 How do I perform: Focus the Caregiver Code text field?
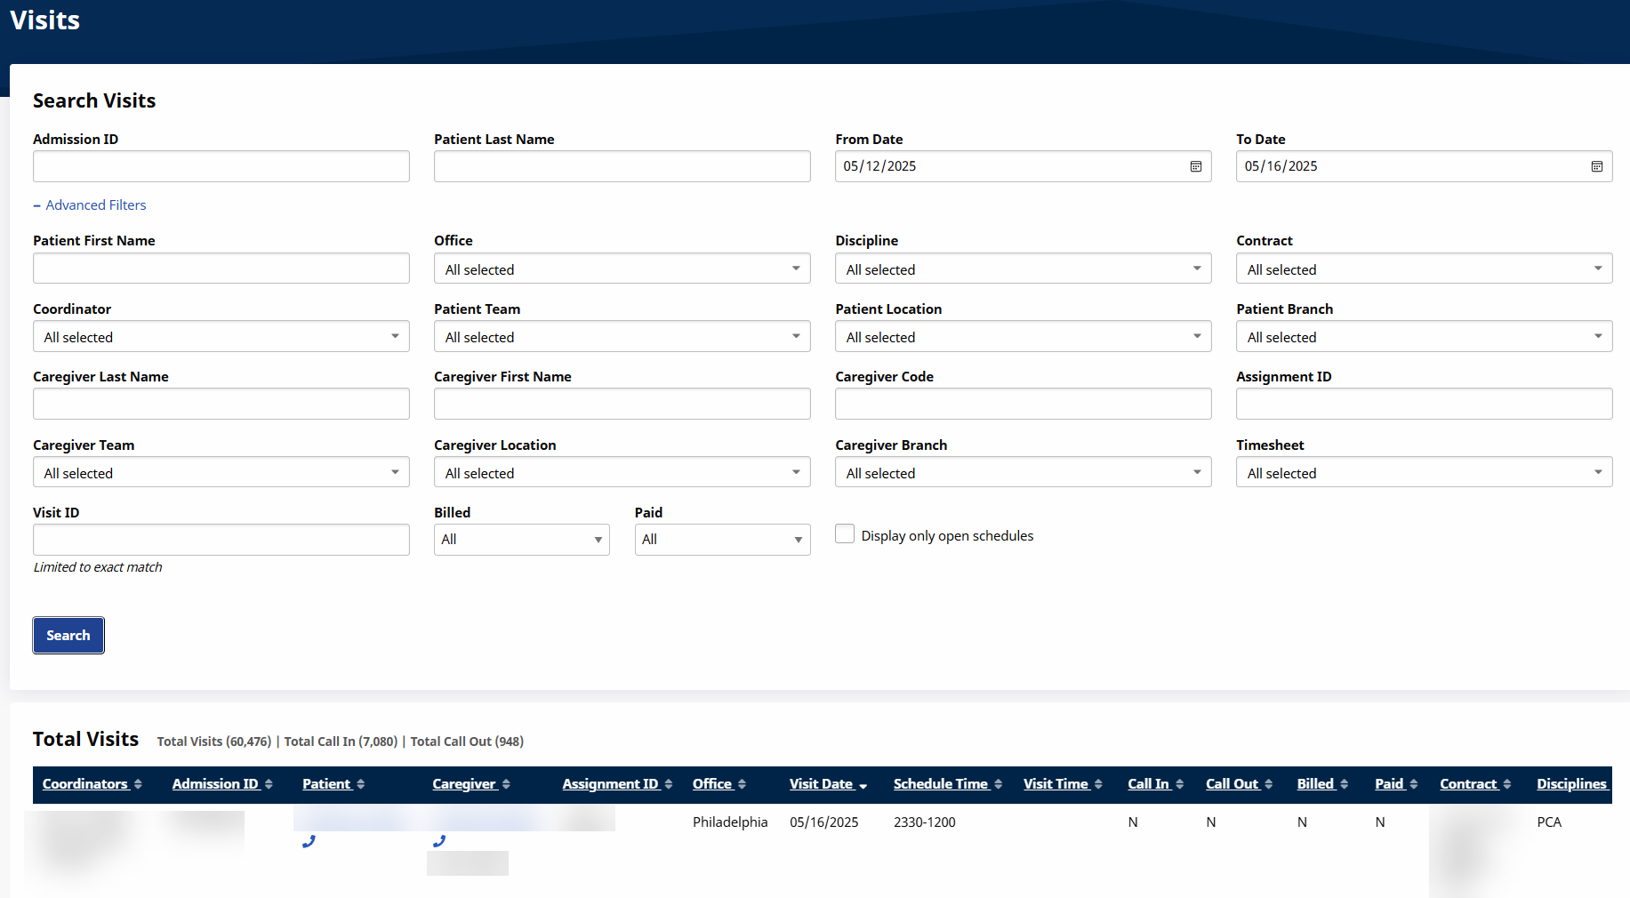pos(1023,404)
